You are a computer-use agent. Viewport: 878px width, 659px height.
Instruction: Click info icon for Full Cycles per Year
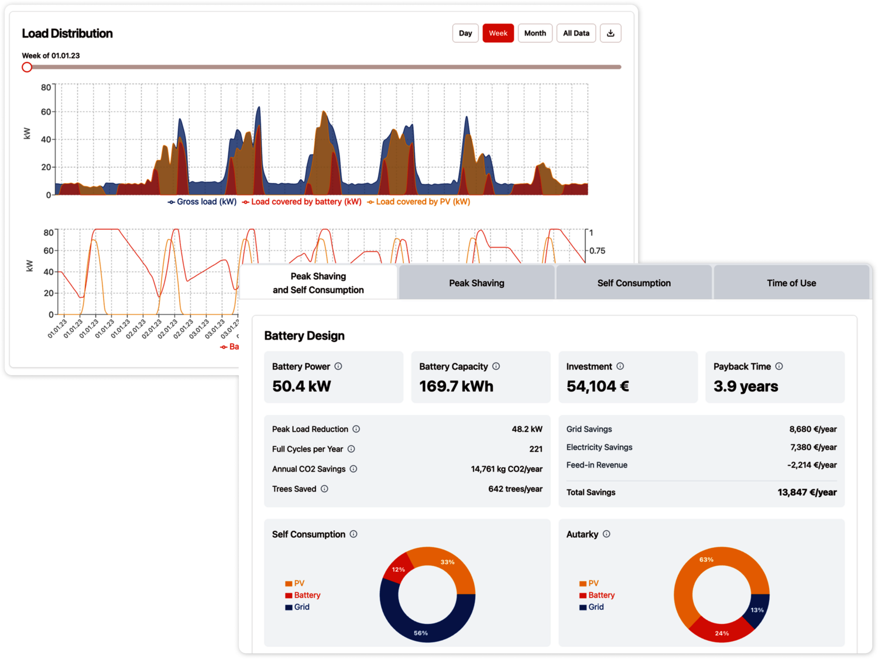coord(351,449)
